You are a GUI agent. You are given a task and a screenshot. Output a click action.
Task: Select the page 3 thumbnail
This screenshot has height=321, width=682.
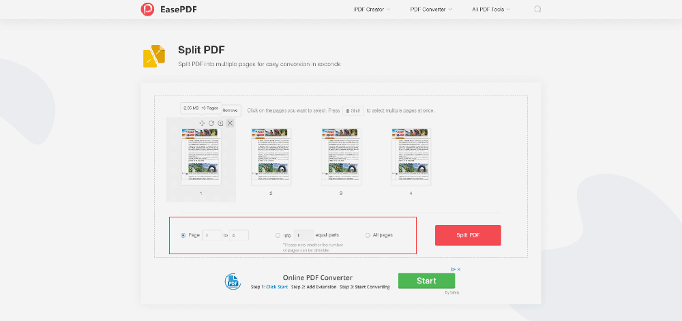[341, 157]
